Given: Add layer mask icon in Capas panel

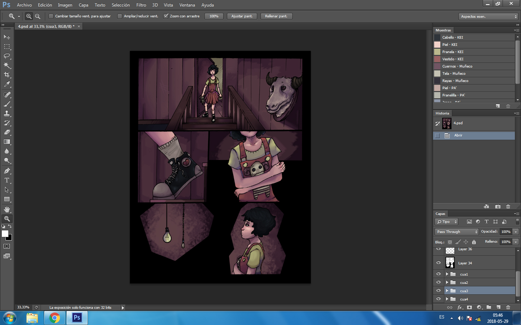Looking at the screenshot, I should 469,307.
